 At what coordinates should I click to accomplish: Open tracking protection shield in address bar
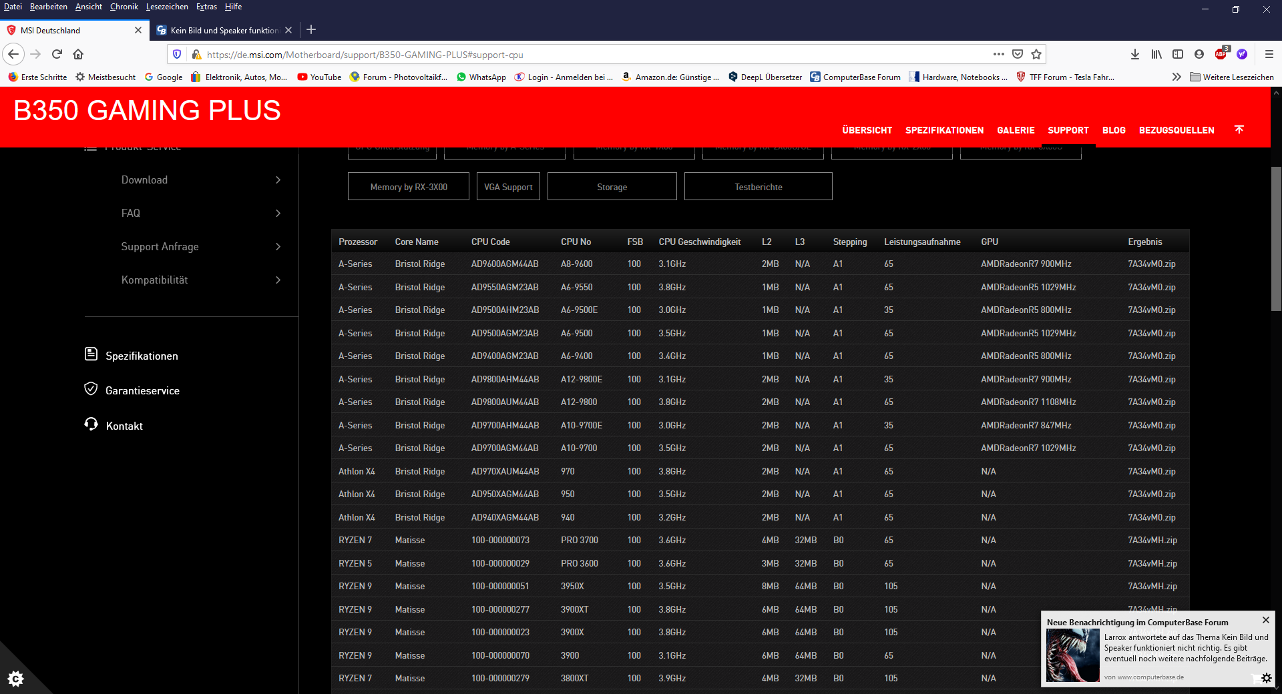pyautogui.click(x=177, y=54)
